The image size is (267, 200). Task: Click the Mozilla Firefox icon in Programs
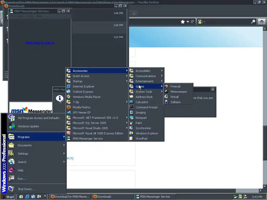pos(69,107)
